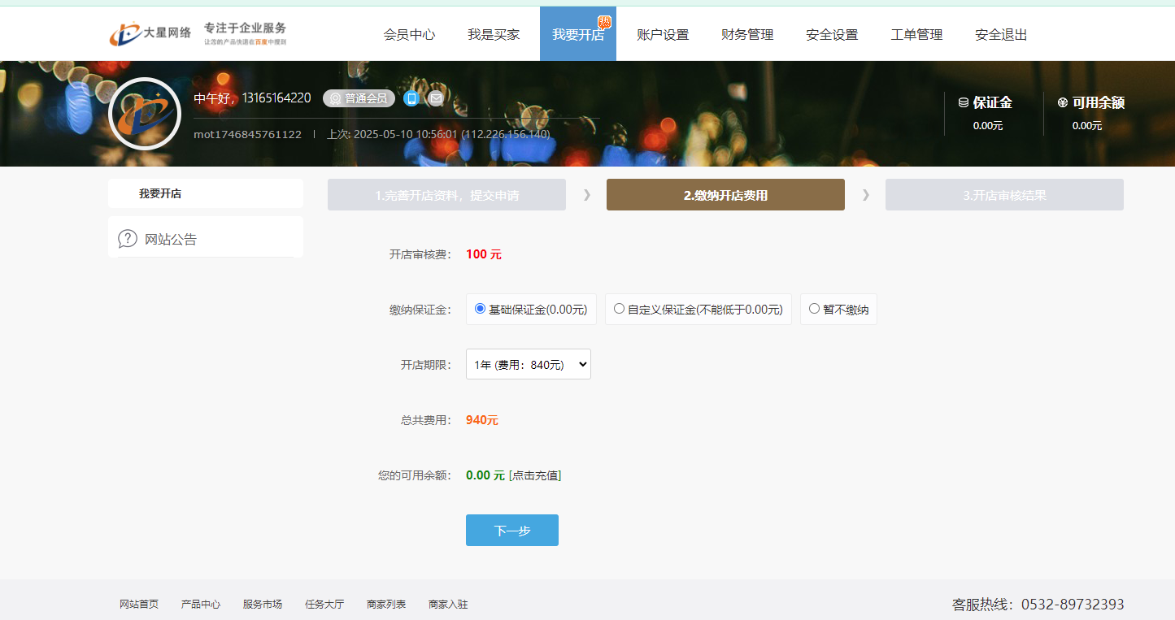Click step 1 完善开店资料 in progress bar
This screenshot has height=620, width=1175.
[446, 195]
